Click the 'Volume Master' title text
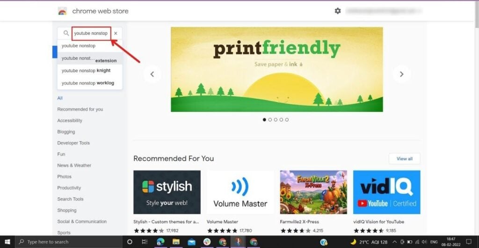 (x=222, y=222)
